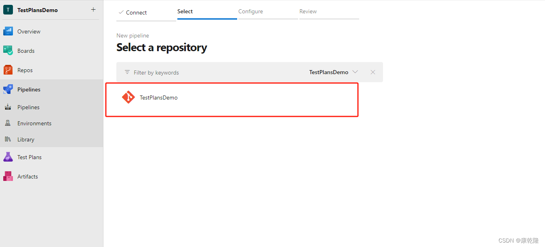Viewport: 545px width, 247px height.
Task: Expand the TestPlansDemo project dropdown chevron
Action: click(355, 72)
